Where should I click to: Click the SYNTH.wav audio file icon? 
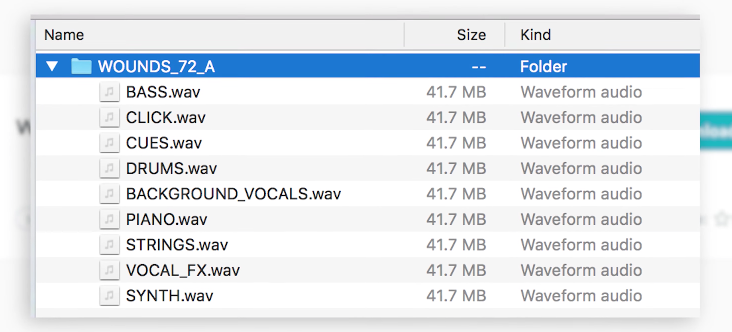point(109,295)
